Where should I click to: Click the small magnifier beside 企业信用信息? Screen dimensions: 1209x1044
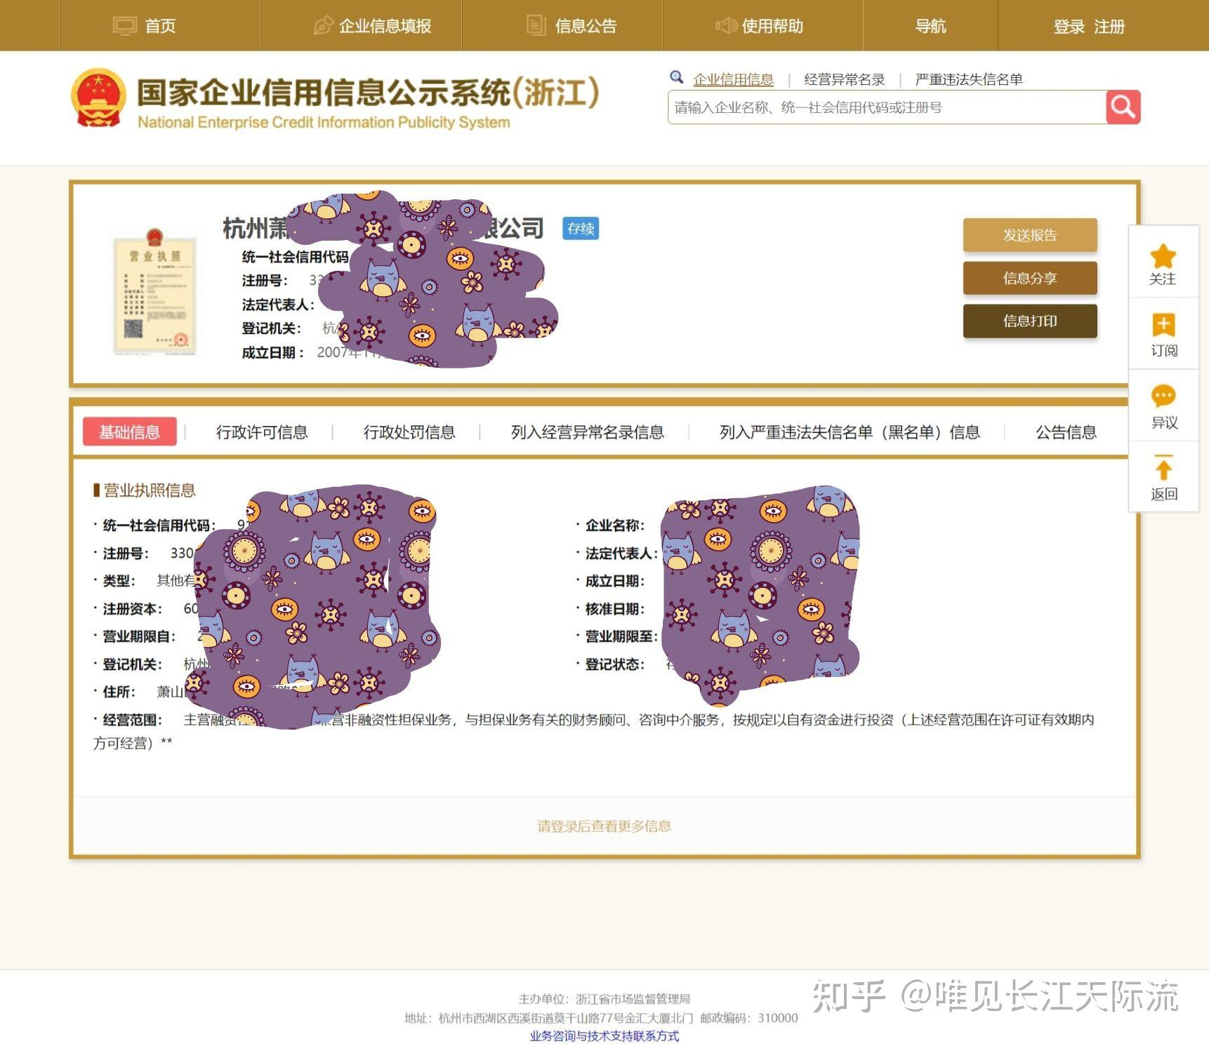pyautogui.click(x=677, y=77)
